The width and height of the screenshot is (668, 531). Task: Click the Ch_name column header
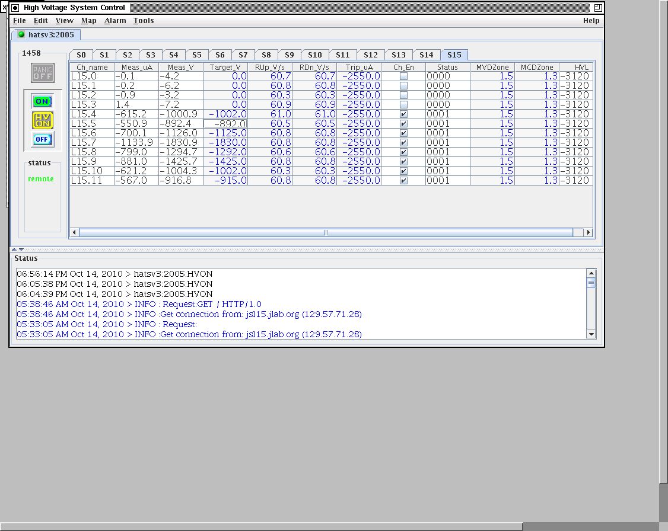(x=92, y=67)
